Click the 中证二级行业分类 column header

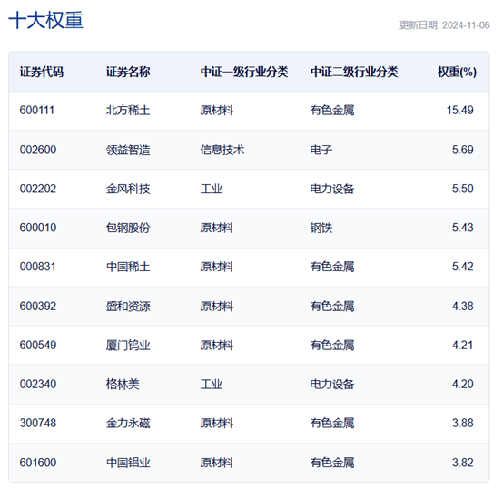[354, 72]
